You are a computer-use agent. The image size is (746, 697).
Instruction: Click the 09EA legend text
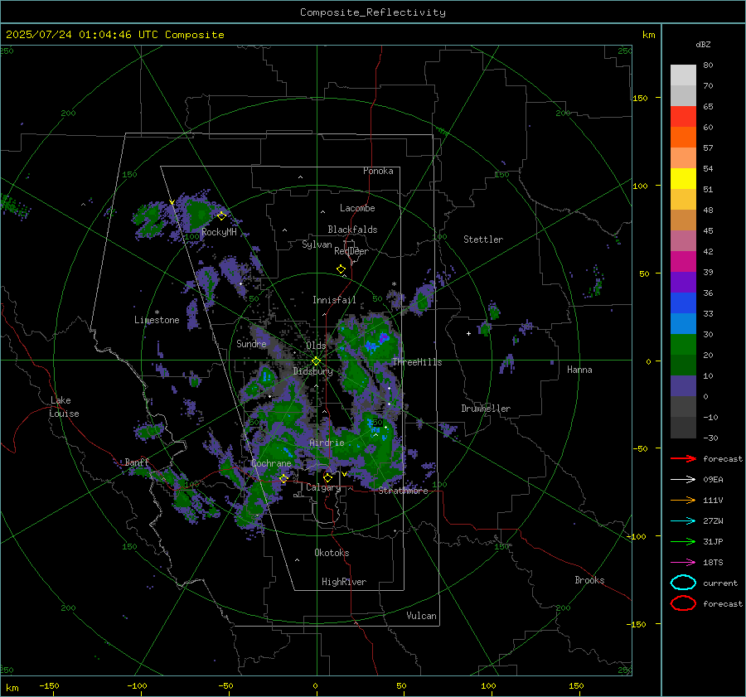point(713,480)
